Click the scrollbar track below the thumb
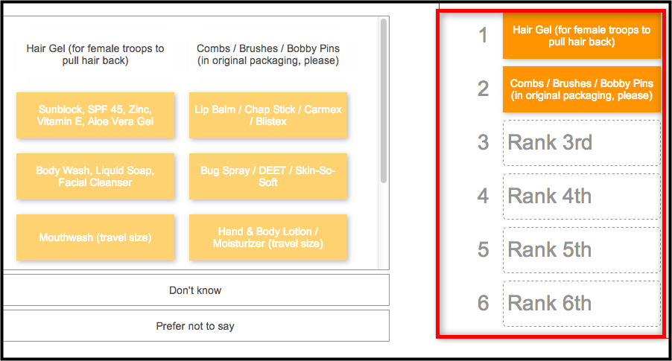The image size is (672, 361). 384,226
